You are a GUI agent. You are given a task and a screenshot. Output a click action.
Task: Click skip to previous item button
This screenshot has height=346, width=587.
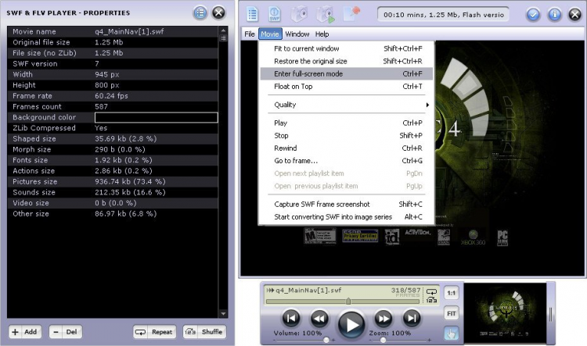pos(291,319)
